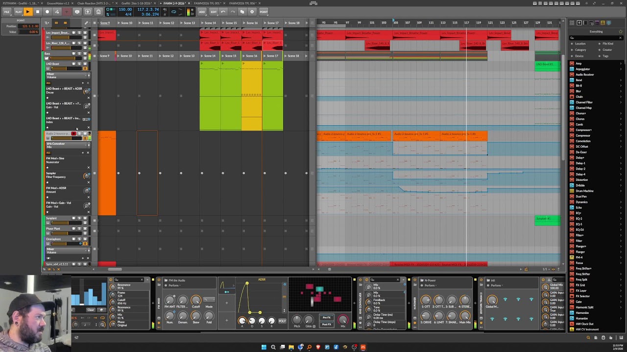This screenshot has height=352, width=627.
Task: Stop playback with the Stop button
Action: [37, 12]
